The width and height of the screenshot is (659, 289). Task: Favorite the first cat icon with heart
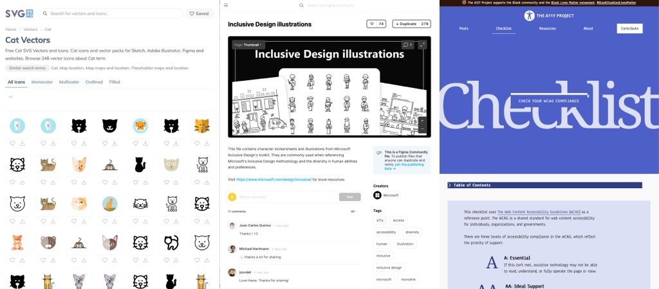click(x=12, y=143)
